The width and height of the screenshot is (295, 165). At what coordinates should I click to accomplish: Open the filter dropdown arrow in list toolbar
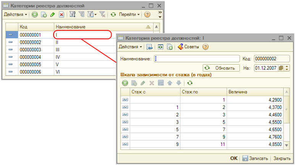[x=96, y=15]
